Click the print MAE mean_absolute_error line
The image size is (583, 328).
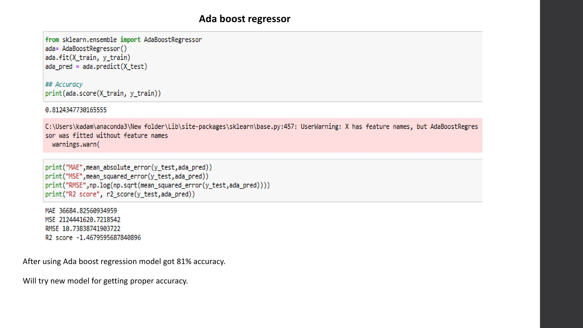click(128, 167)
